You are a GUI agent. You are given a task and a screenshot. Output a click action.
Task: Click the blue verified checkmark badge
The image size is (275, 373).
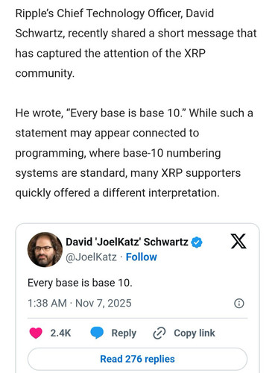coord(197,242)
